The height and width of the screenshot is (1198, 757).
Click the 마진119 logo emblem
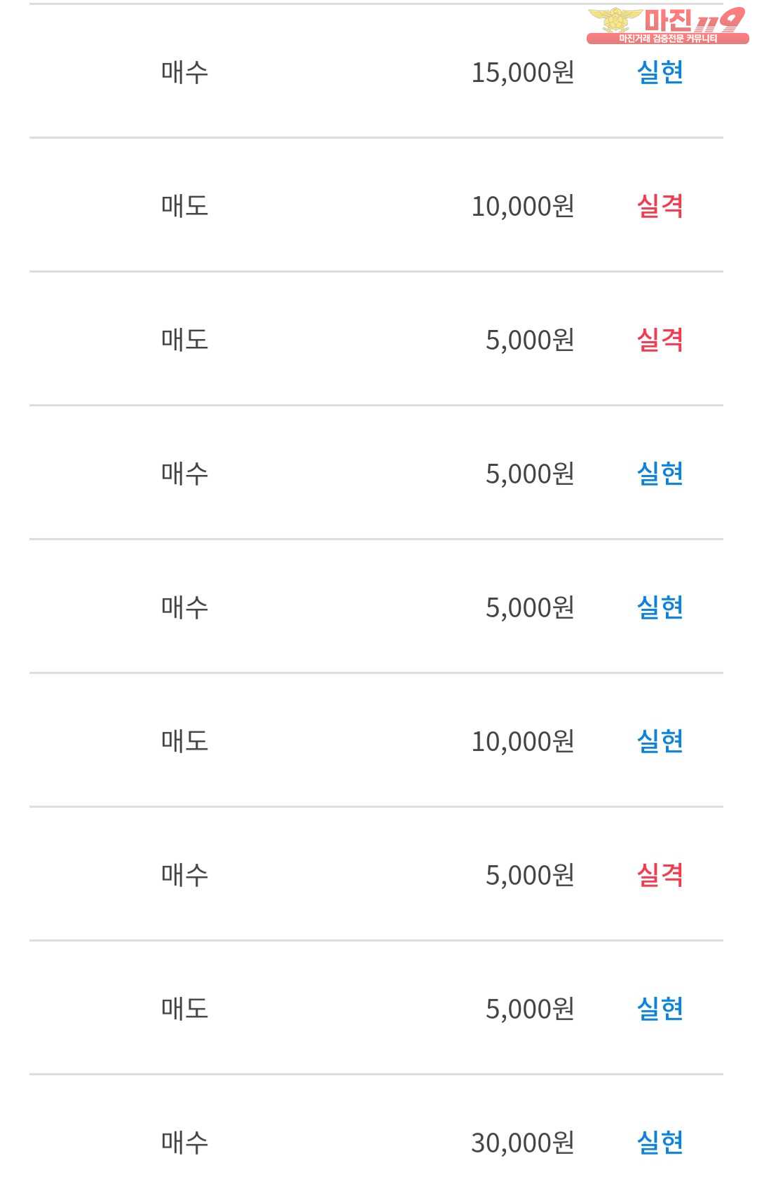click(614, 20)
